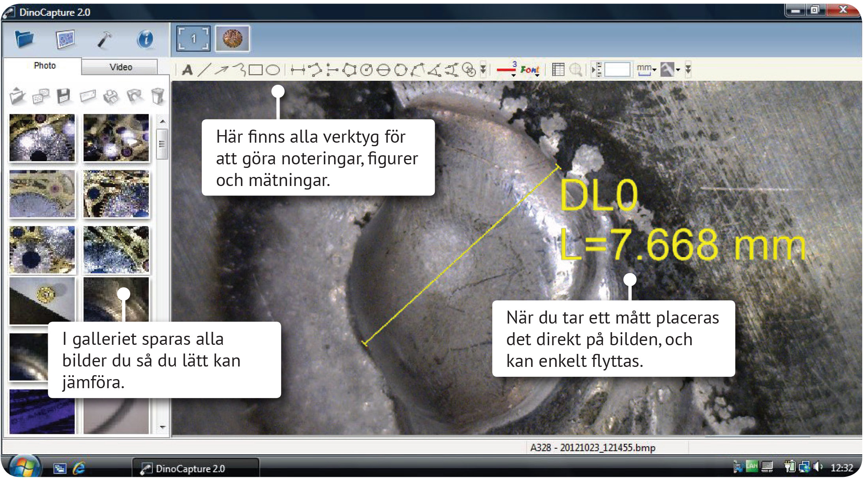
Task: Select the Radius circle measurement tool
Action: click(x=366, y=70)
